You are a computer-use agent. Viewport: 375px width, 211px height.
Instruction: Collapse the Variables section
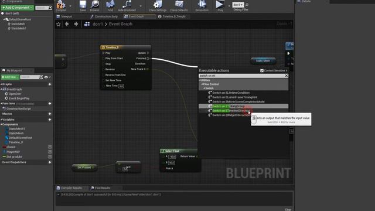click(x=1, y=120)
